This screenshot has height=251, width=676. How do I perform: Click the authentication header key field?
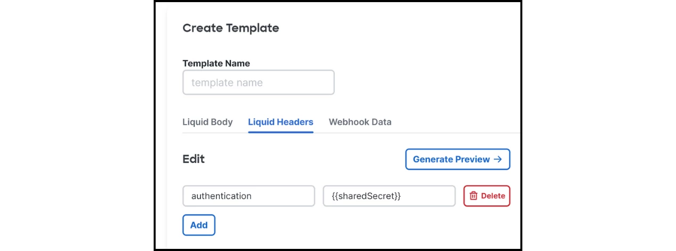click(x=249, y=196)
